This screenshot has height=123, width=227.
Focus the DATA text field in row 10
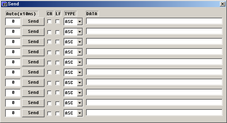click(154, 112)
